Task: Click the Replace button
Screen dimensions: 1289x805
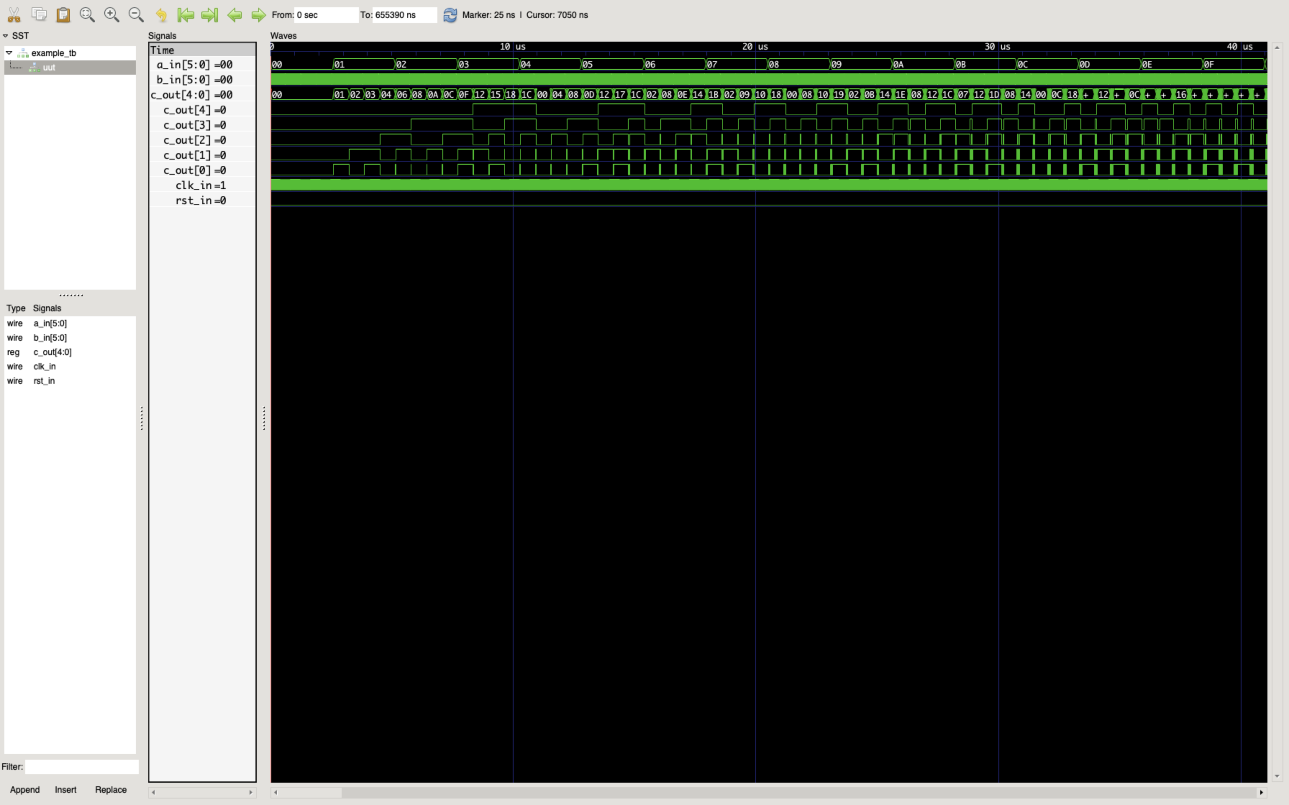Action: 111,790
